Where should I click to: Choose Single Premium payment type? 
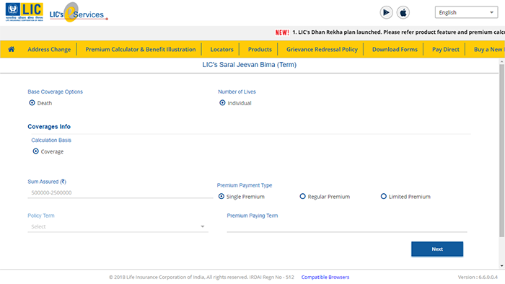click(221, 196)
